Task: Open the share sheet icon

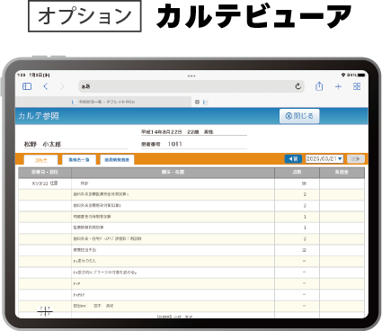Action: tap(319, 86)
